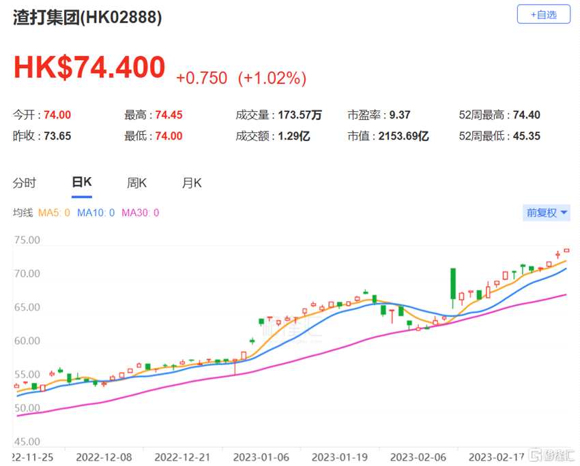This screenshot has width=580, height=466.
Task: Click the 75.00 y-axis label
Action: point(27,240)
